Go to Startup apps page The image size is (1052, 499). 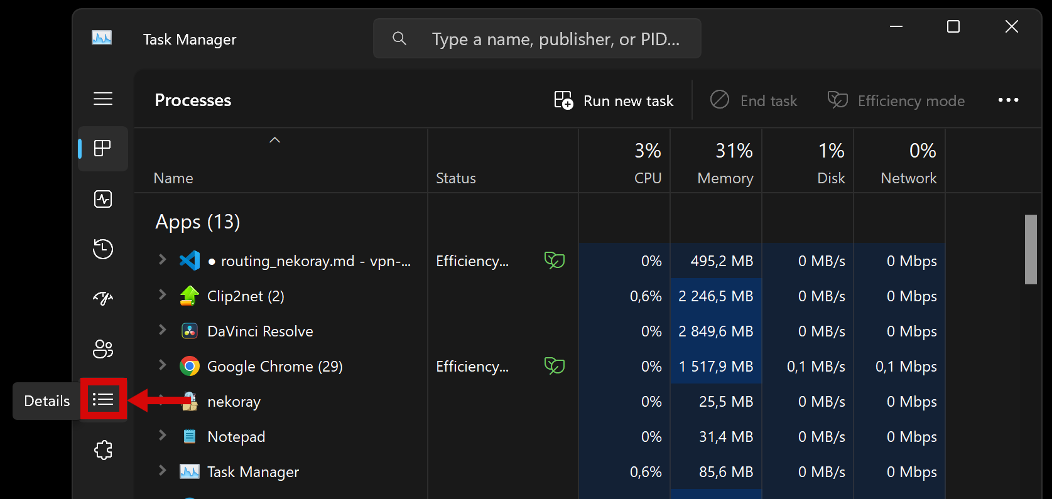[103, 299]
